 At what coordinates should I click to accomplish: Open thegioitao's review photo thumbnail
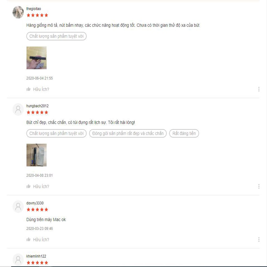pos(37,58)
